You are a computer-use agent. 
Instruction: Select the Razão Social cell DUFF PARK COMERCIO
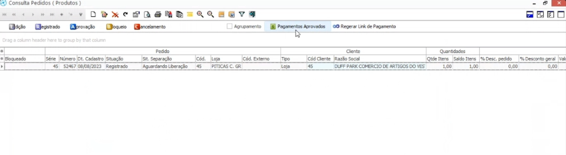click(x=380, y=66)
